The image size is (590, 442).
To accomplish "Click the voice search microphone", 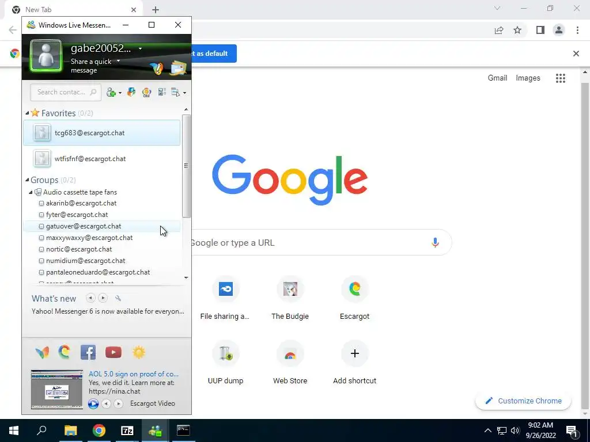I will pyautogui.click(x=435, y=242).
